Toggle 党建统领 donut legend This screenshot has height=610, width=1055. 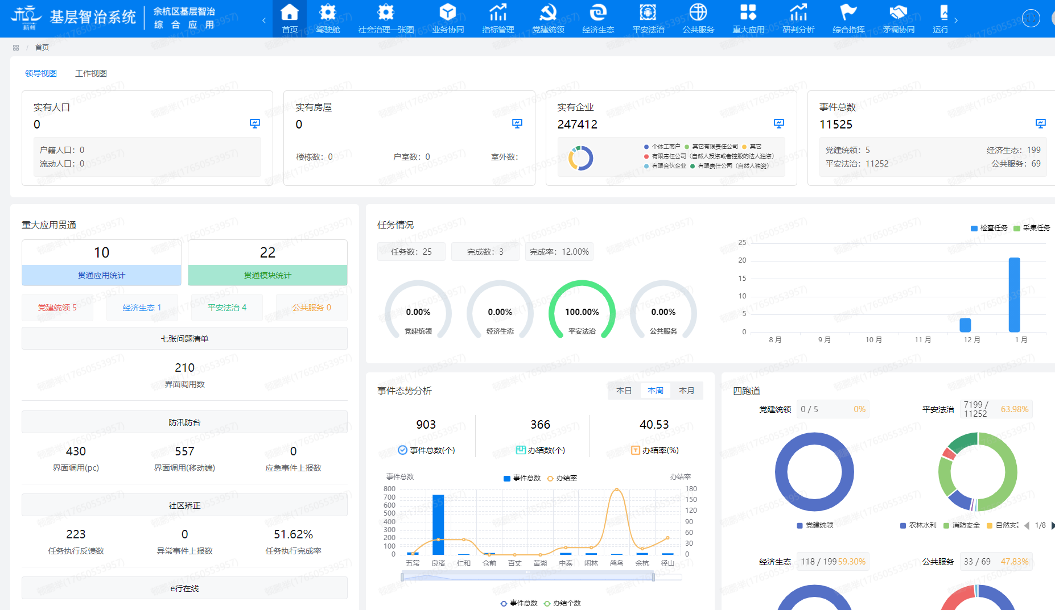815,525
